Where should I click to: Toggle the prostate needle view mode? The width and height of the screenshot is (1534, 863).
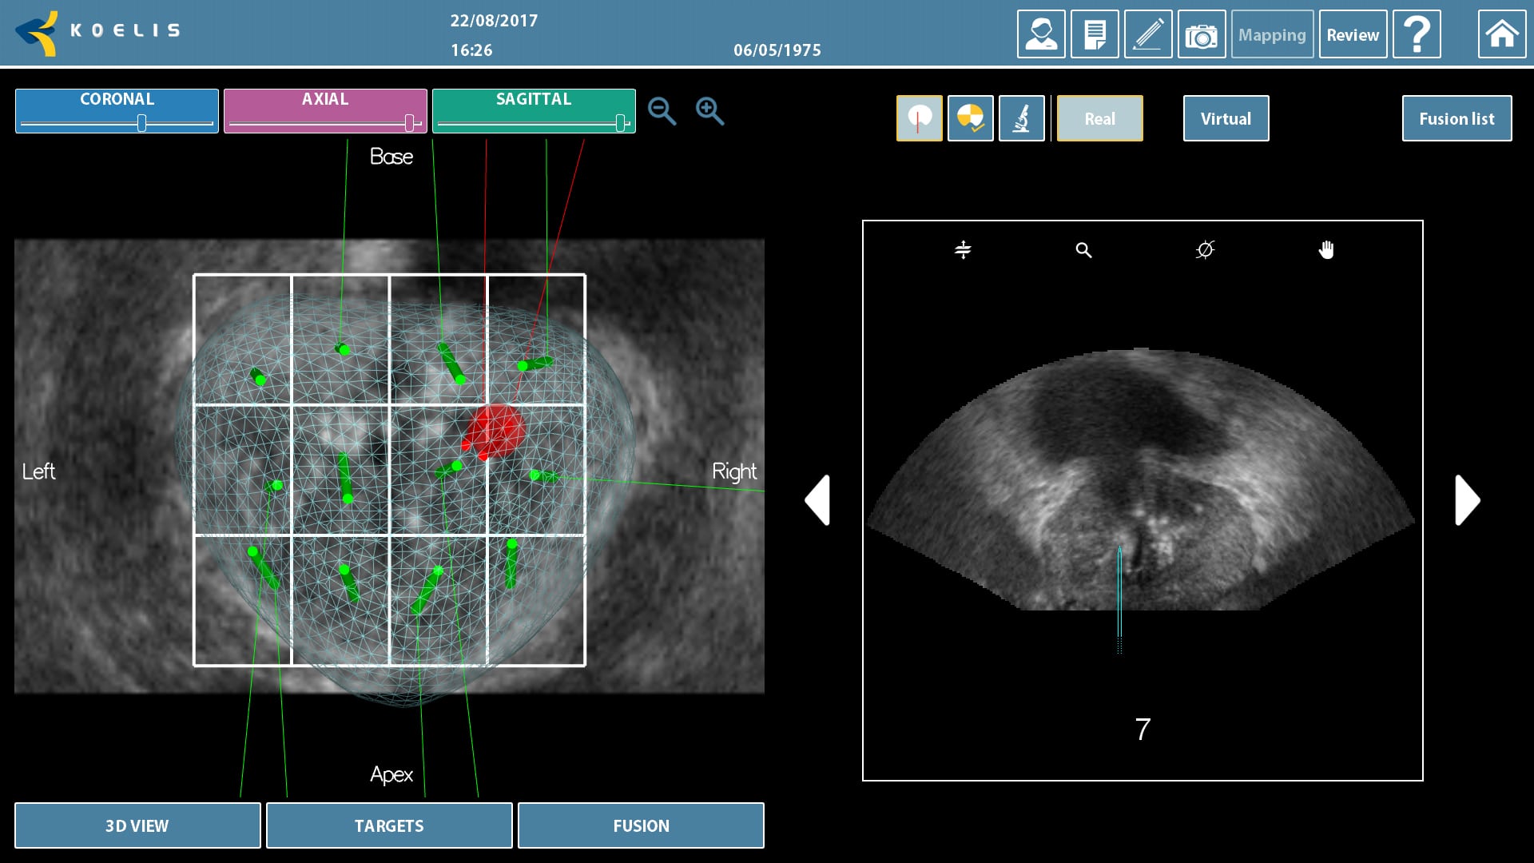919,118
